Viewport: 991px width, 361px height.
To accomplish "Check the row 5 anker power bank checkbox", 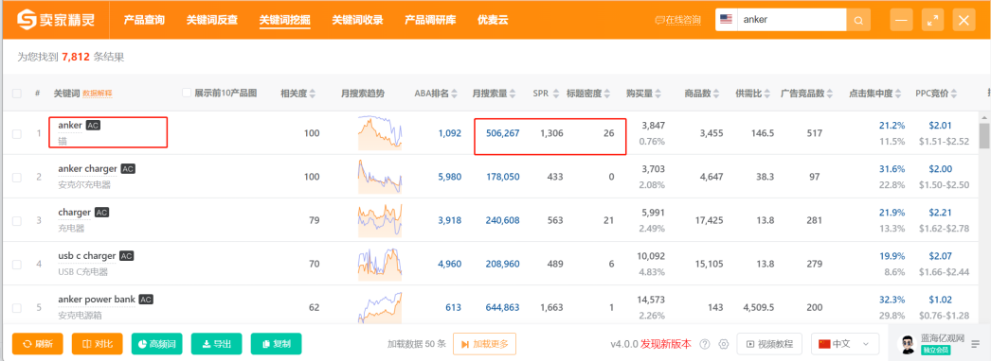I will tap(17, 307).
